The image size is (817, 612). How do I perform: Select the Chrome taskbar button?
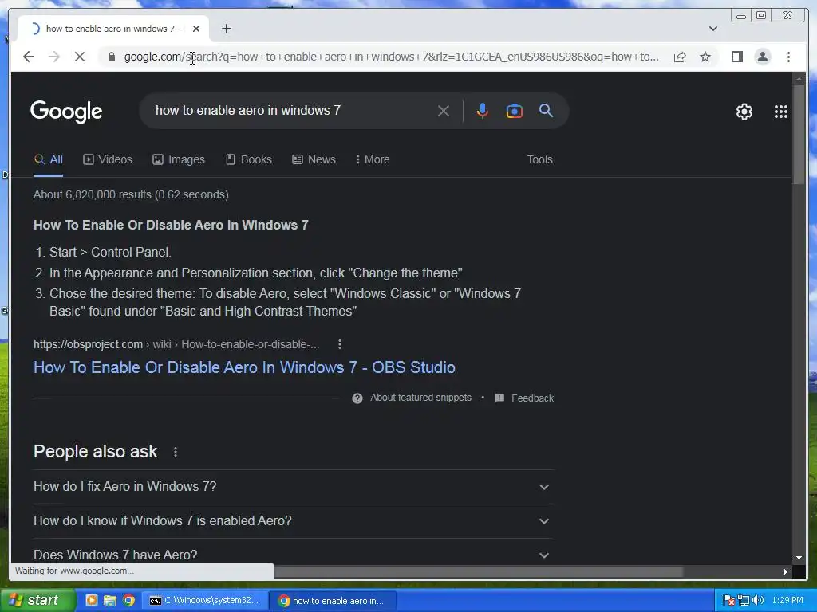[333, 601]
